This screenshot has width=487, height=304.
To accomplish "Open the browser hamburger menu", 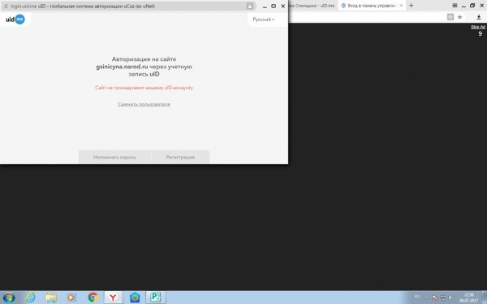I will 455,6.
